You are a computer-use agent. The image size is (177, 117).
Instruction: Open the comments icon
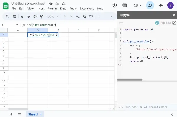click(x=124, y=5)
